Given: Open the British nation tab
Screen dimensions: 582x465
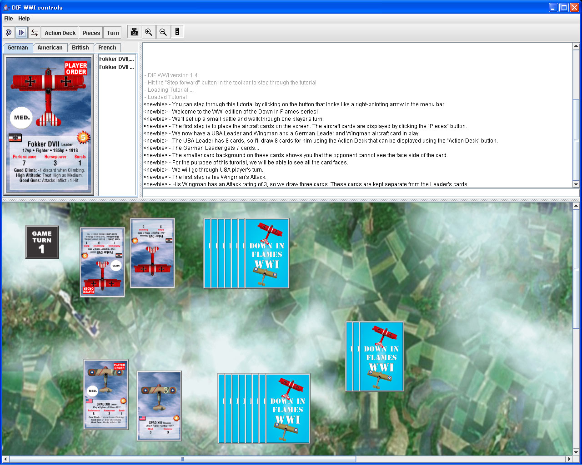Looking at the screenshot, I should pyautogui.click(x=80, y=47).
